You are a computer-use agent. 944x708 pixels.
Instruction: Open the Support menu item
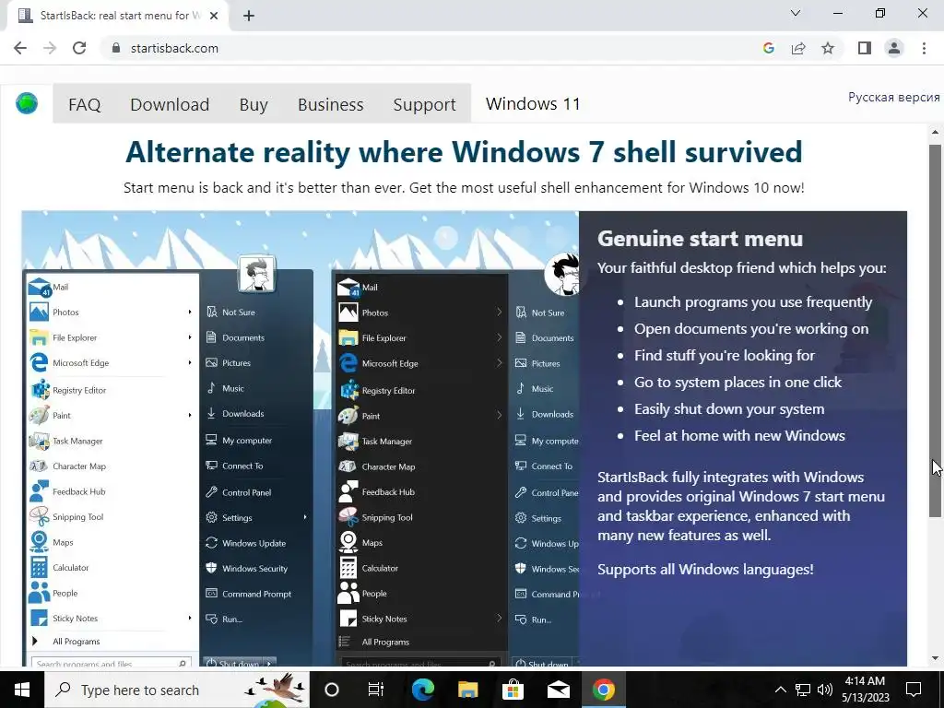(x=424, y=104)
